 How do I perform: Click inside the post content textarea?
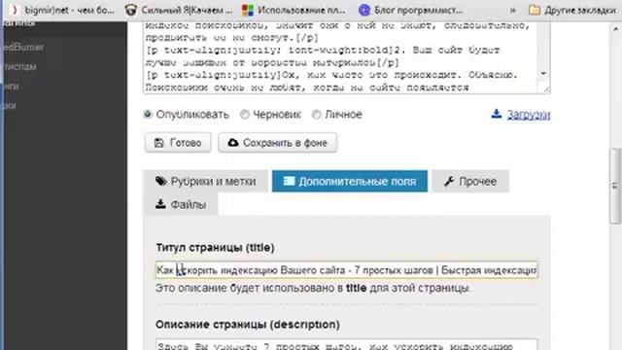click(340, 57)
